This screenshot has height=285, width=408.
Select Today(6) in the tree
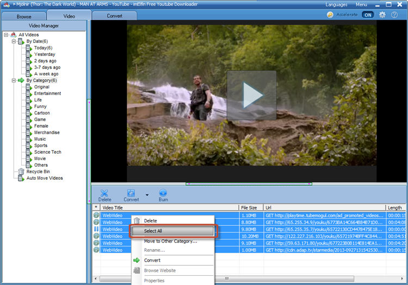(x=43, y=48)
